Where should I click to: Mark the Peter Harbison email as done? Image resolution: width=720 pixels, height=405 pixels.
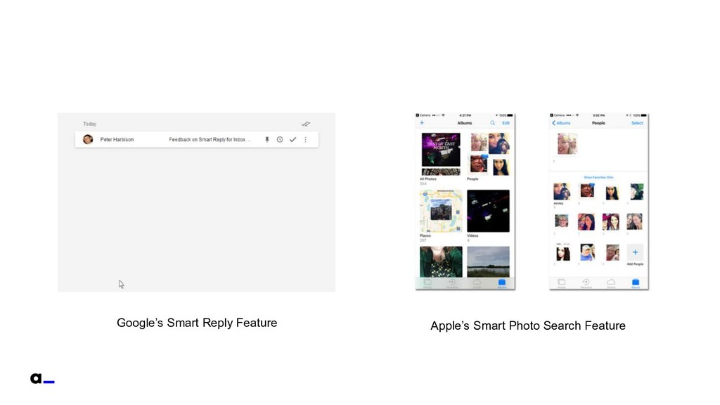coord(292,140)
